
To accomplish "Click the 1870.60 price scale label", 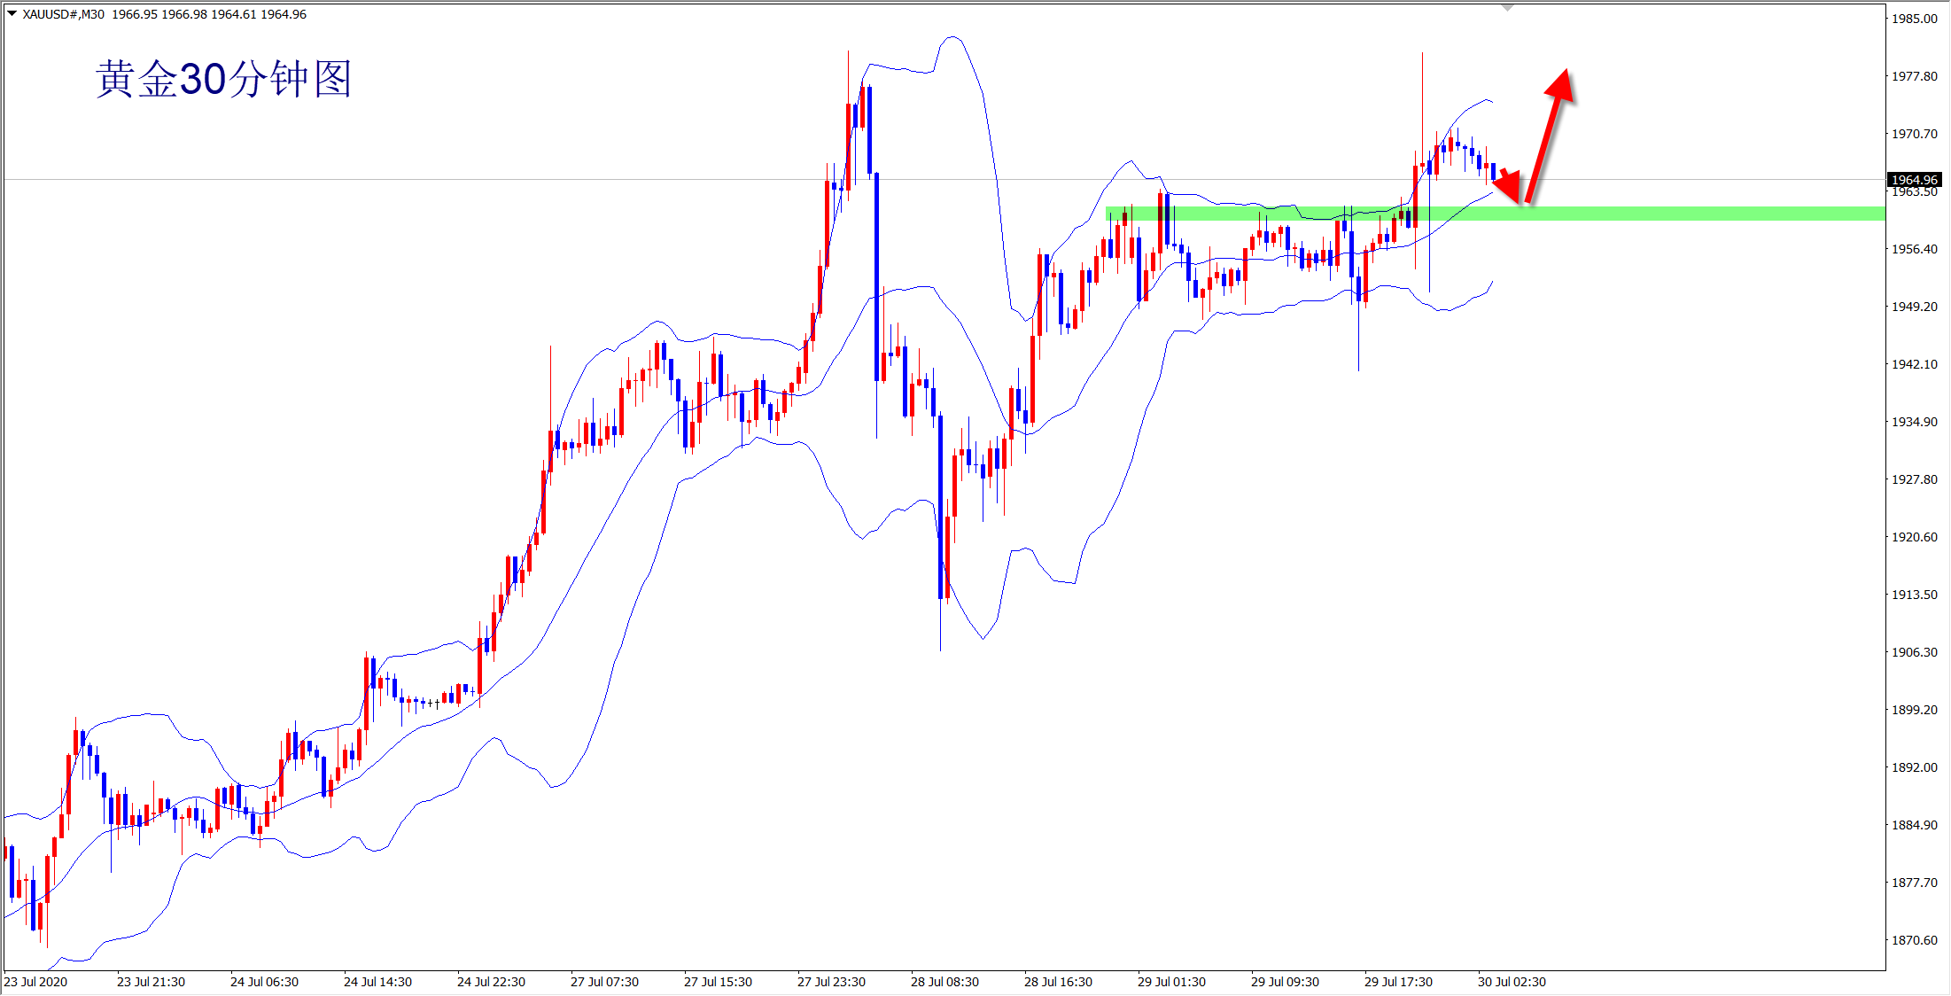I will pyautogui.click(x=1915, y=940).
